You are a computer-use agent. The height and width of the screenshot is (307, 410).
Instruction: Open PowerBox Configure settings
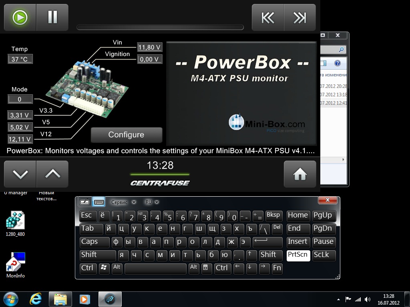(x=126, y=135)
